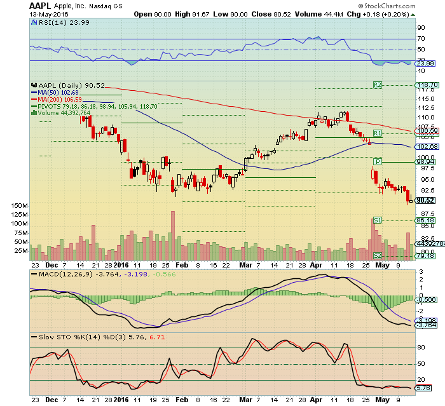Click the RSI(14) indicator line icon
Image resolution: width=445 pixels, height=406 pixels.
pyautogui.click(x=34, y=22)
